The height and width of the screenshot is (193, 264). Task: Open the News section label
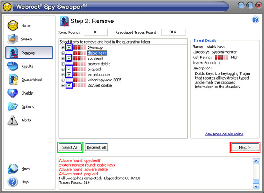pos(26,168)
